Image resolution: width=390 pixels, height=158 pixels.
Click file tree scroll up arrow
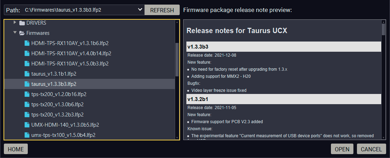coord(177,22)
